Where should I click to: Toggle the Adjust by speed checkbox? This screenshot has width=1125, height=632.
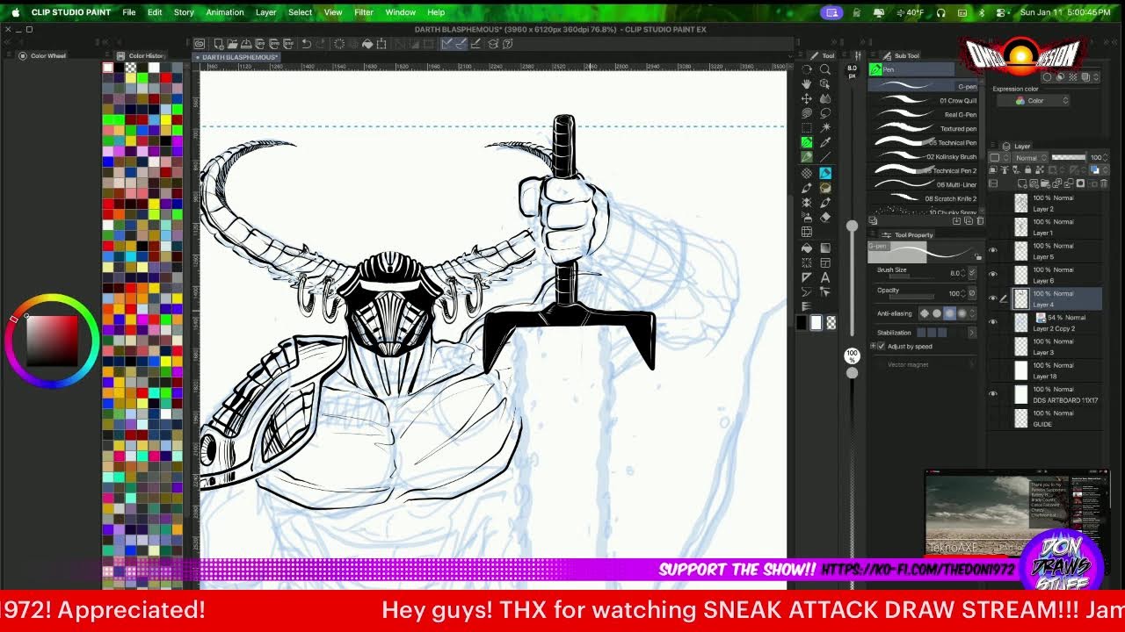coord(881,346)
